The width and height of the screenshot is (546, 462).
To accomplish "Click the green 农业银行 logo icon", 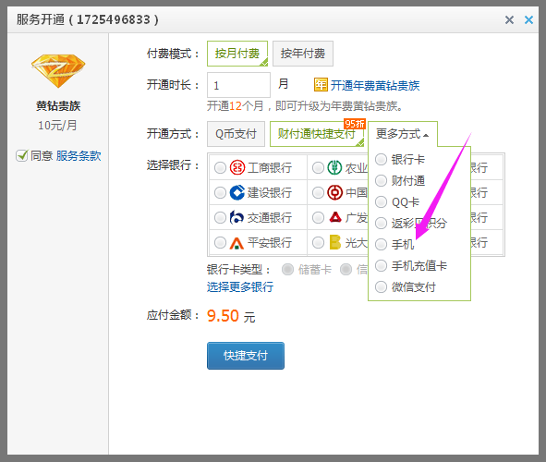I will 334,167.
